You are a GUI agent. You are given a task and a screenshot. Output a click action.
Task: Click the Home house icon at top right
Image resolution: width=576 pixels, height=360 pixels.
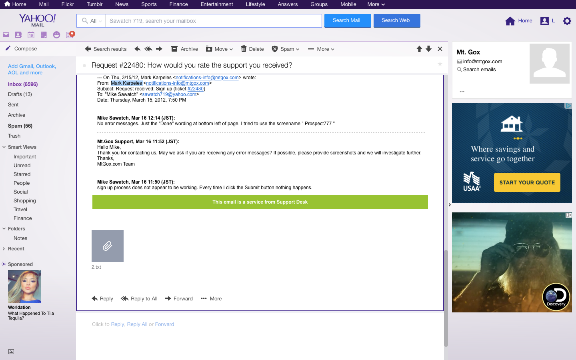coord(510,21)
